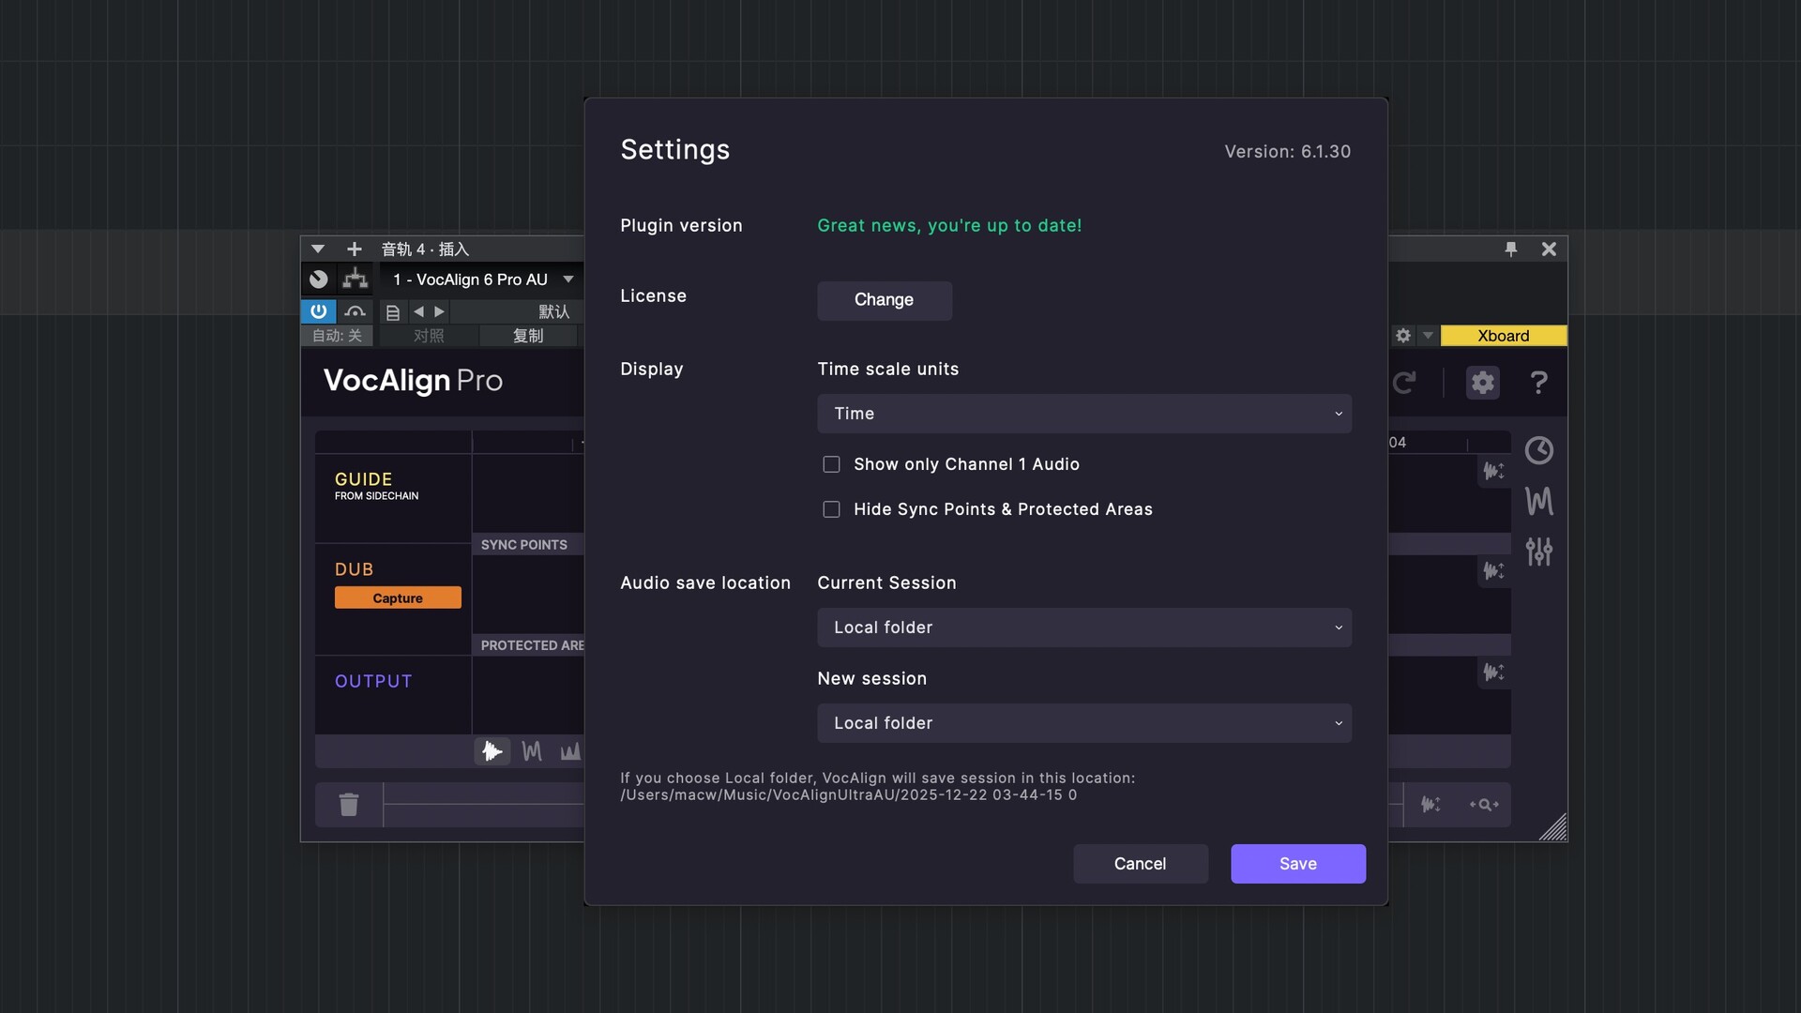Image resolution: width=1801 pixels, height=1013 pixels.
Task: Check Hide Sync Points & Protected Areas
Action: tap(831, 509)
